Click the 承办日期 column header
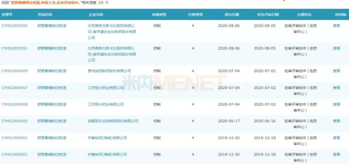This screenshot has height=164, width=349. (232, 14)
